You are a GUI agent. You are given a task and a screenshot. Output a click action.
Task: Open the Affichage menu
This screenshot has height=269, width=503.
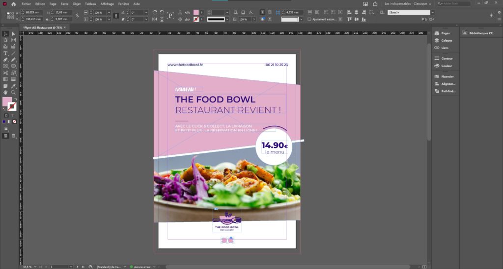pos(107,4)
